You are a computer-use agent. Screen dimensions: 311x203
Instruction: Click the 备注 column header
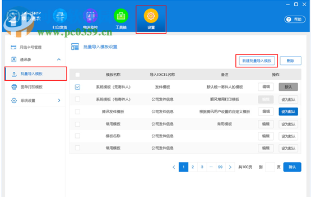[x=225, y=75]
